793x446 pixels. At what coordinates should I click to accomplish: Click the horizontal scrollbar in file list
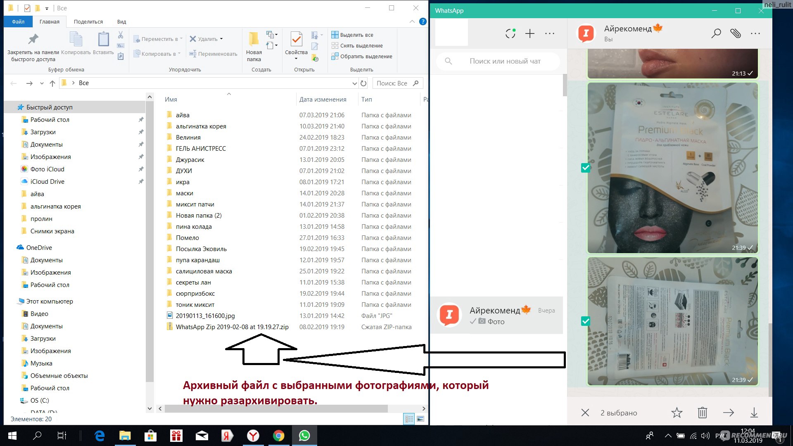point(276,408)
